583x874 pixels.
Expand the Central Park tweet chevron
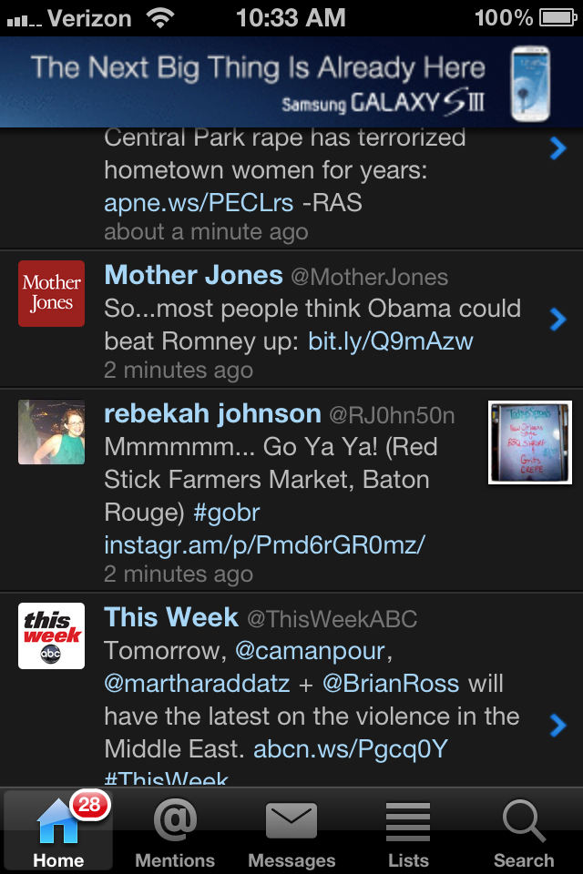click(x=557, y=148)
